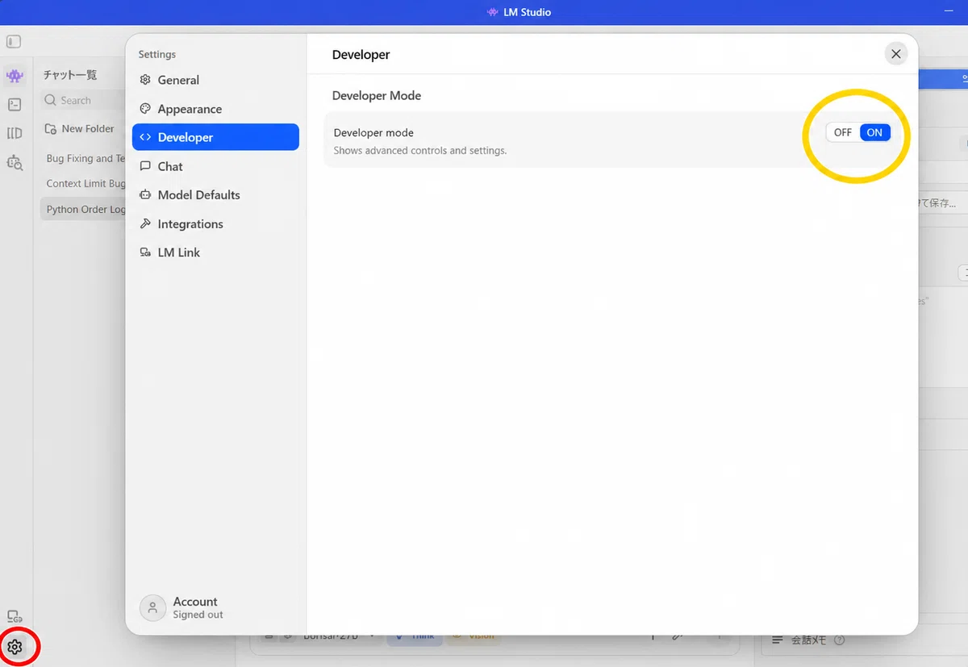This screenshot has height=667, width=968.
Task: Create a New Folder in chat list
Action: coord(79,128)
